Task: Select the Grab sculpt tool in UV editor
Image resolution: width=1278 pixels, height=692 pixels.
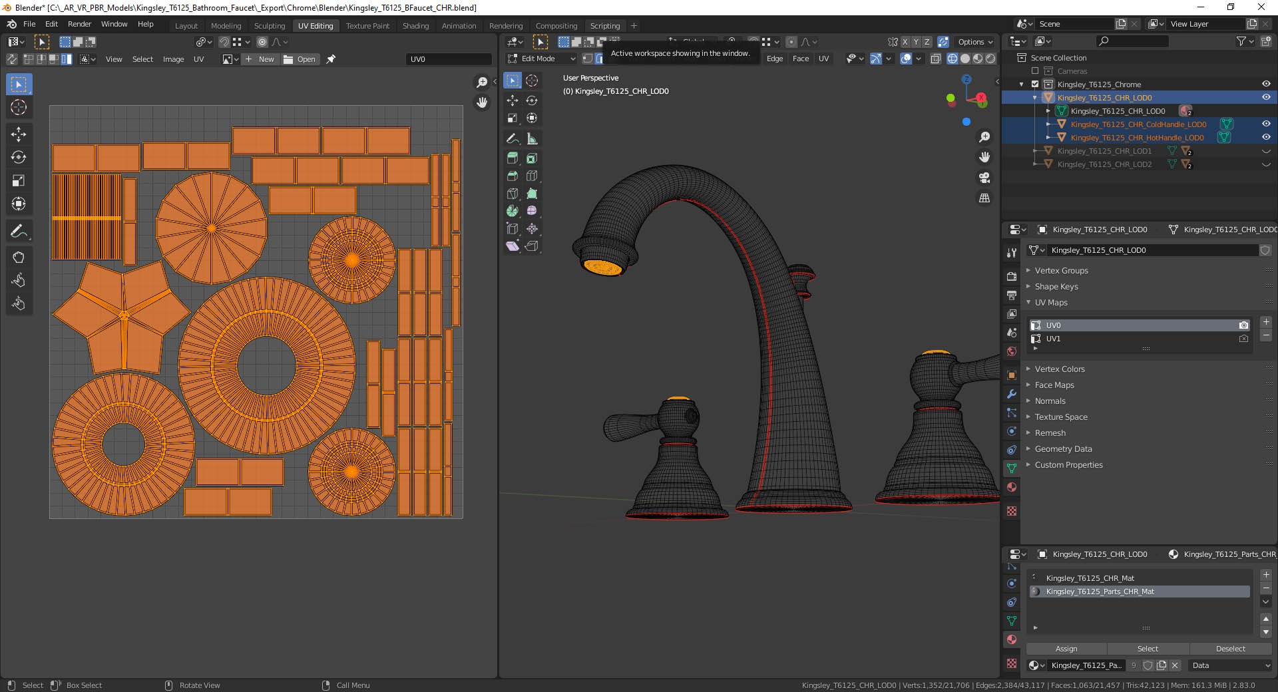Action: tap(19, 258)
